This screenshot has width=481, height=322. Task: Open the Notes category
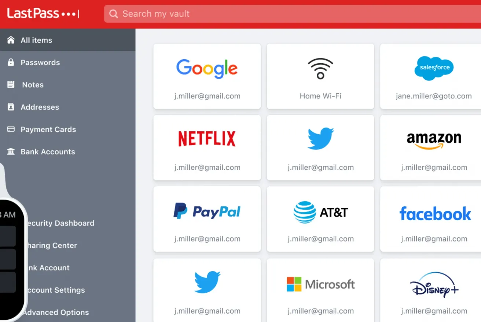point(67,85)
